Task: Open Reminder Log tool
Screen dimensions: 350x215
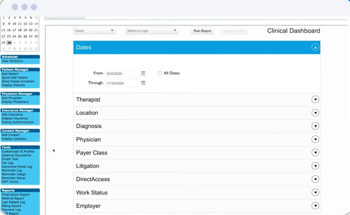Action: (12, 170)
